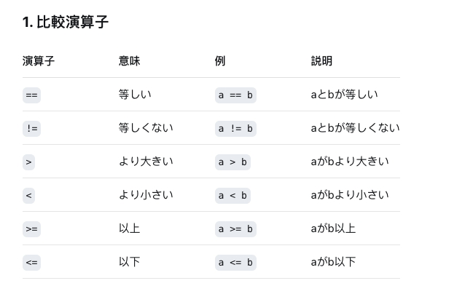
Task: Click the 以下 meaning cell
Action: [x=129, y=262]
